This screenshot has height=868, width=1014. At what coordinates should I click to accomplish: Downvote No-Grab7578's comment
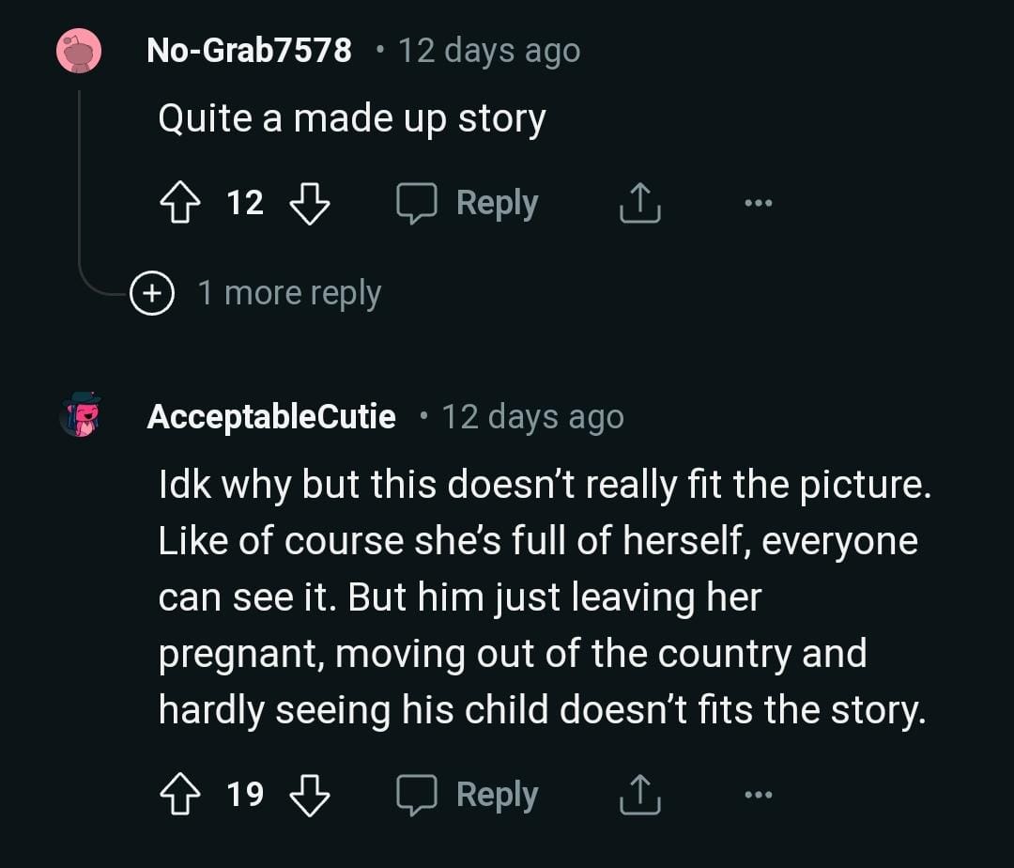(x=309, y=202)
